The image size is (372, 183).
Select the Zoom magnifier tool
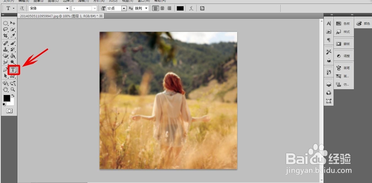tap(13, 89)
